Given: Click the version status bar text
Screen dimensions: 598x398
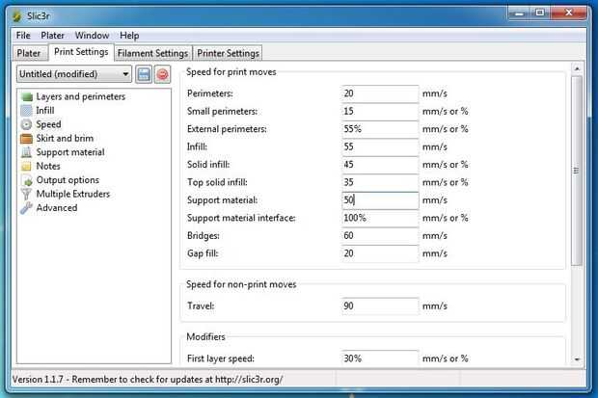Looking at the screenshot, I should (x=148, y=380).
